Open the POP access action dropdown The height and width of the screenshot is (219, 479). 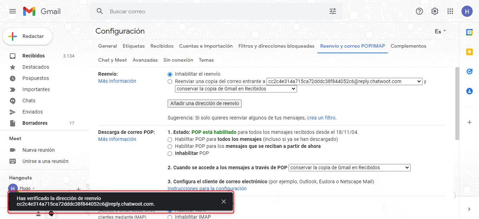(x=349, y=168)
